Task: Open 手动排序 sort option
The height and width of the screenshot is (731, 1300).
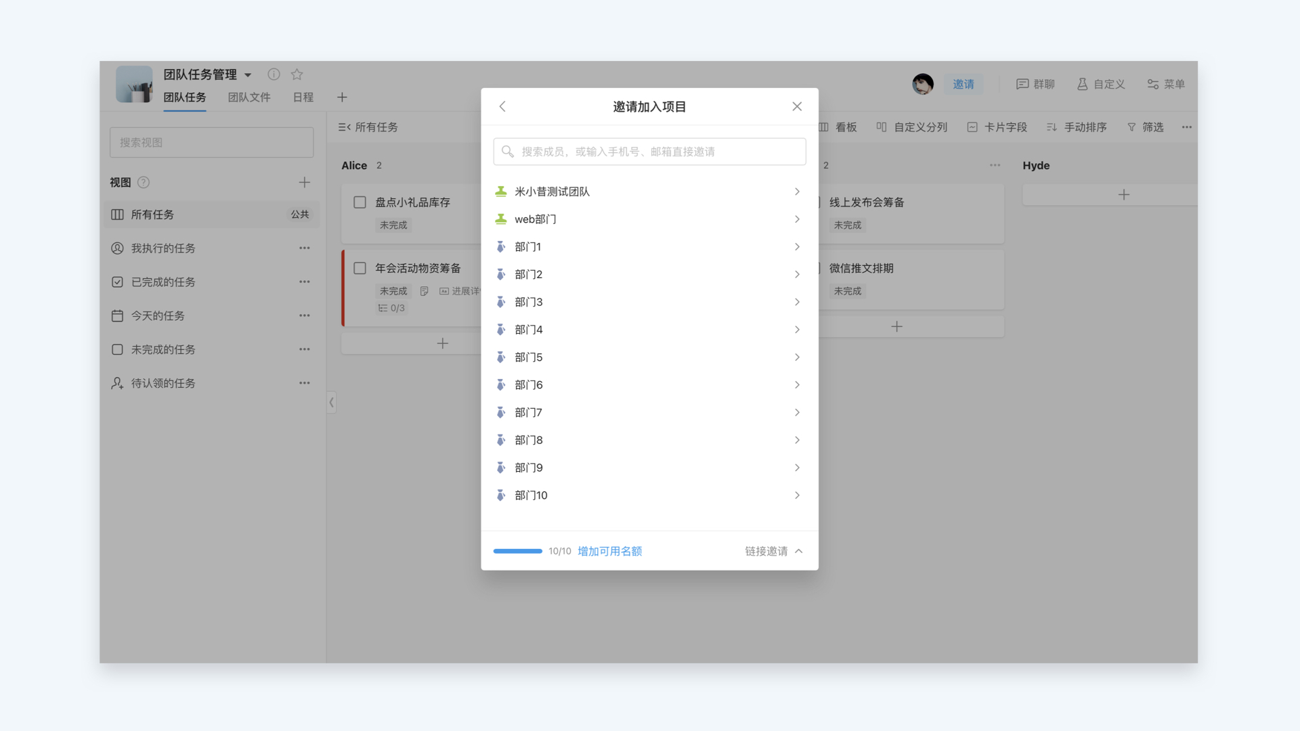Action: pos(1077,127)
